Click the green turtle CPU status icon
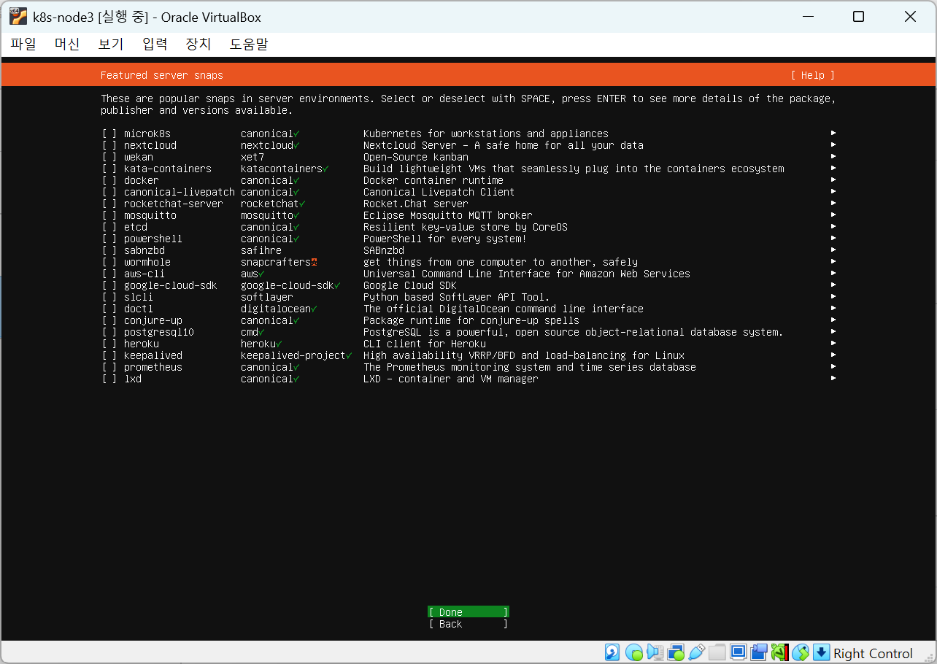The height and width of the screenshot is (664, 937). 780,652
